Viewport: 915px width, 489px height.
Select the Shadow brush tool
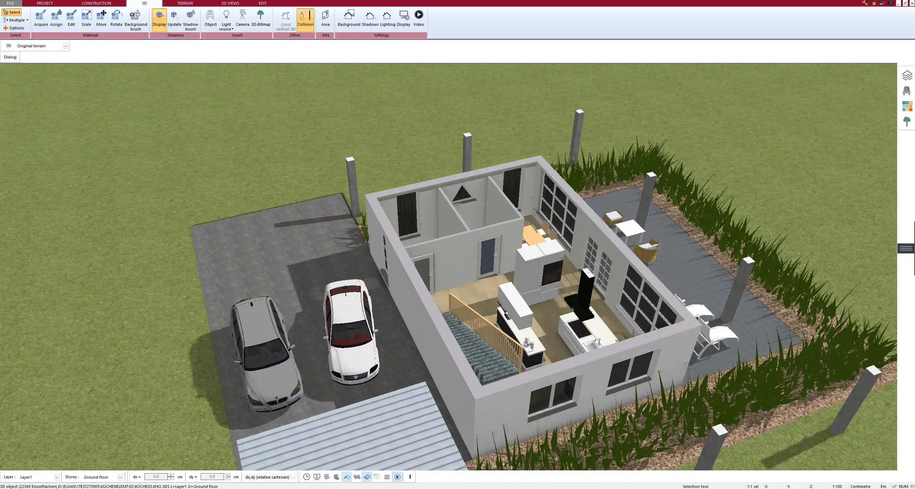click(x=191, y=20)
